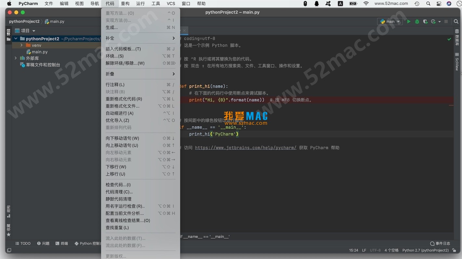Open the 补全 submenu

tap(140, 38)
